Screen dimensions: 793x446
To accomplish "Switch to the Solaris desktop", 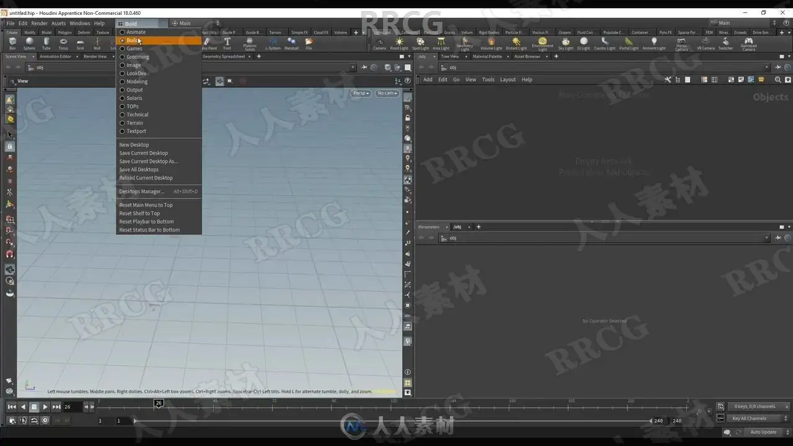I will pos(159,98).
